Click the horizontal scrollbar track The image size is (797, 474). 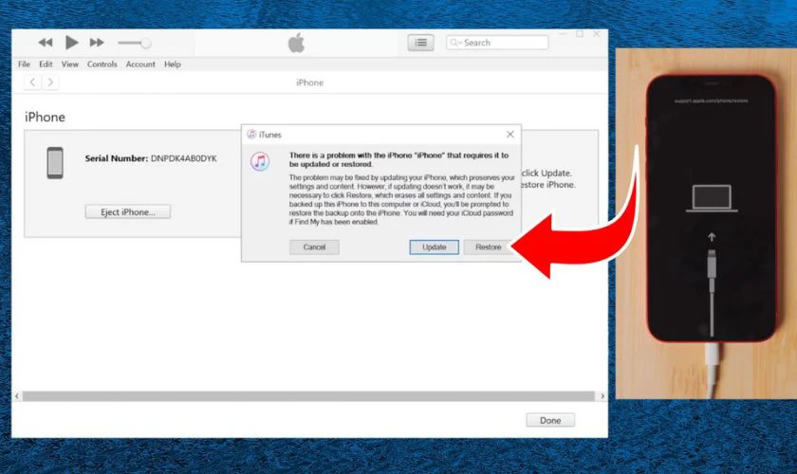(x=308, y=395)
